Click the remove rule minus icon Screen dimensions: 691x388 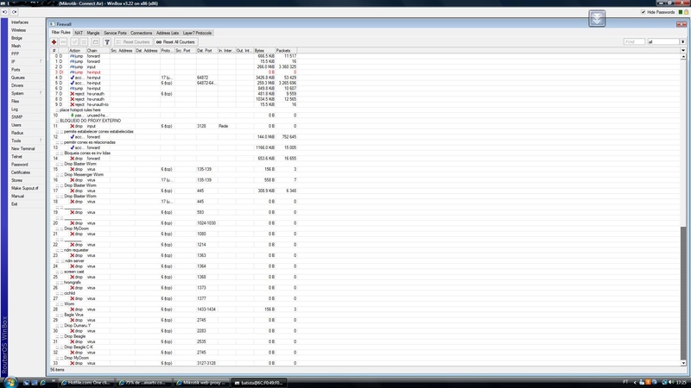pos(63,41)
